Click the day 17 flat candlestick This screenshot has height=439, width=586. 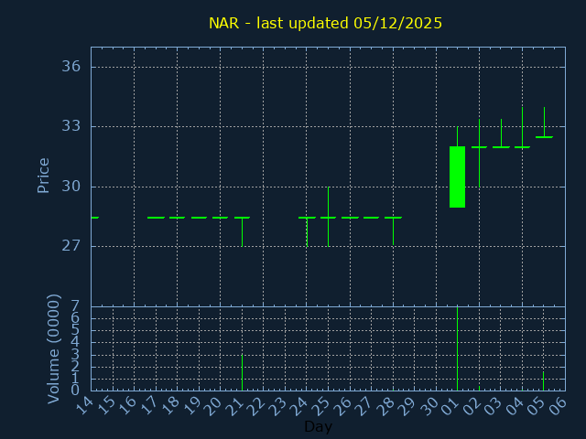pos(156,218)
